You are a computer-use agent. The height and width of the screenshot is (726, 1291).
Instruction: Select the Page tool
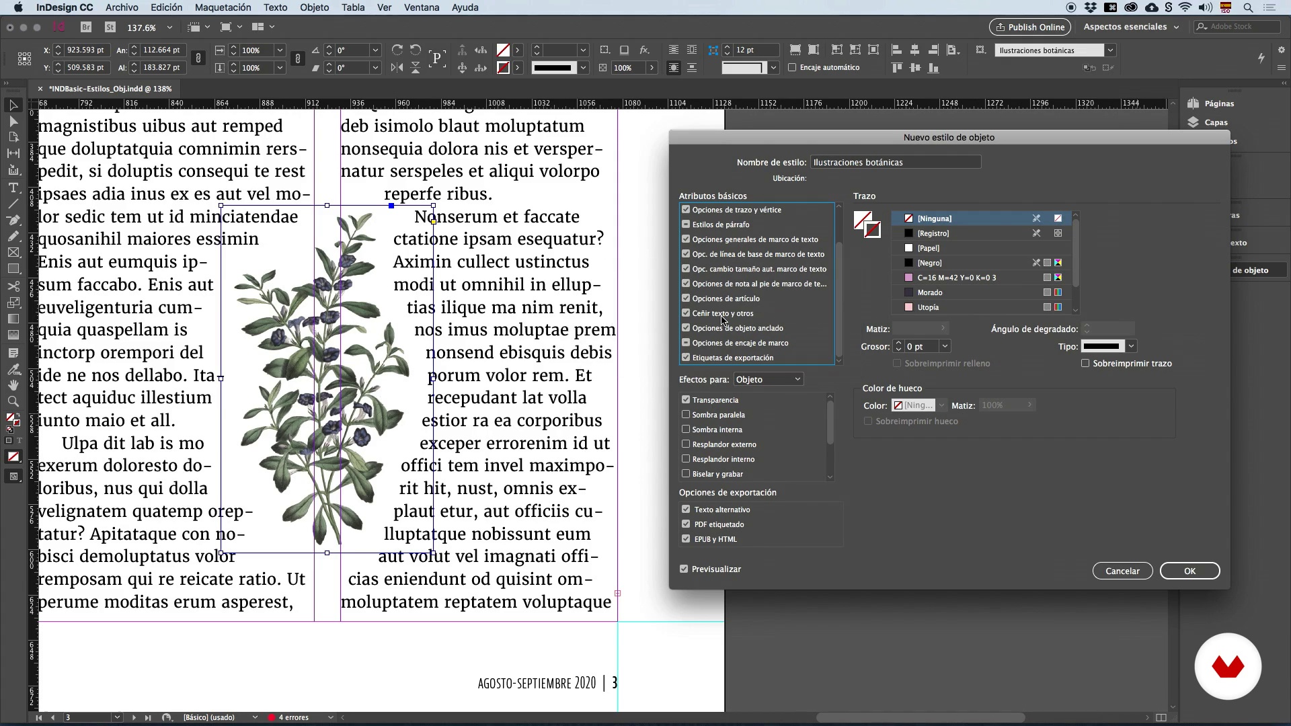coord(13,138)
